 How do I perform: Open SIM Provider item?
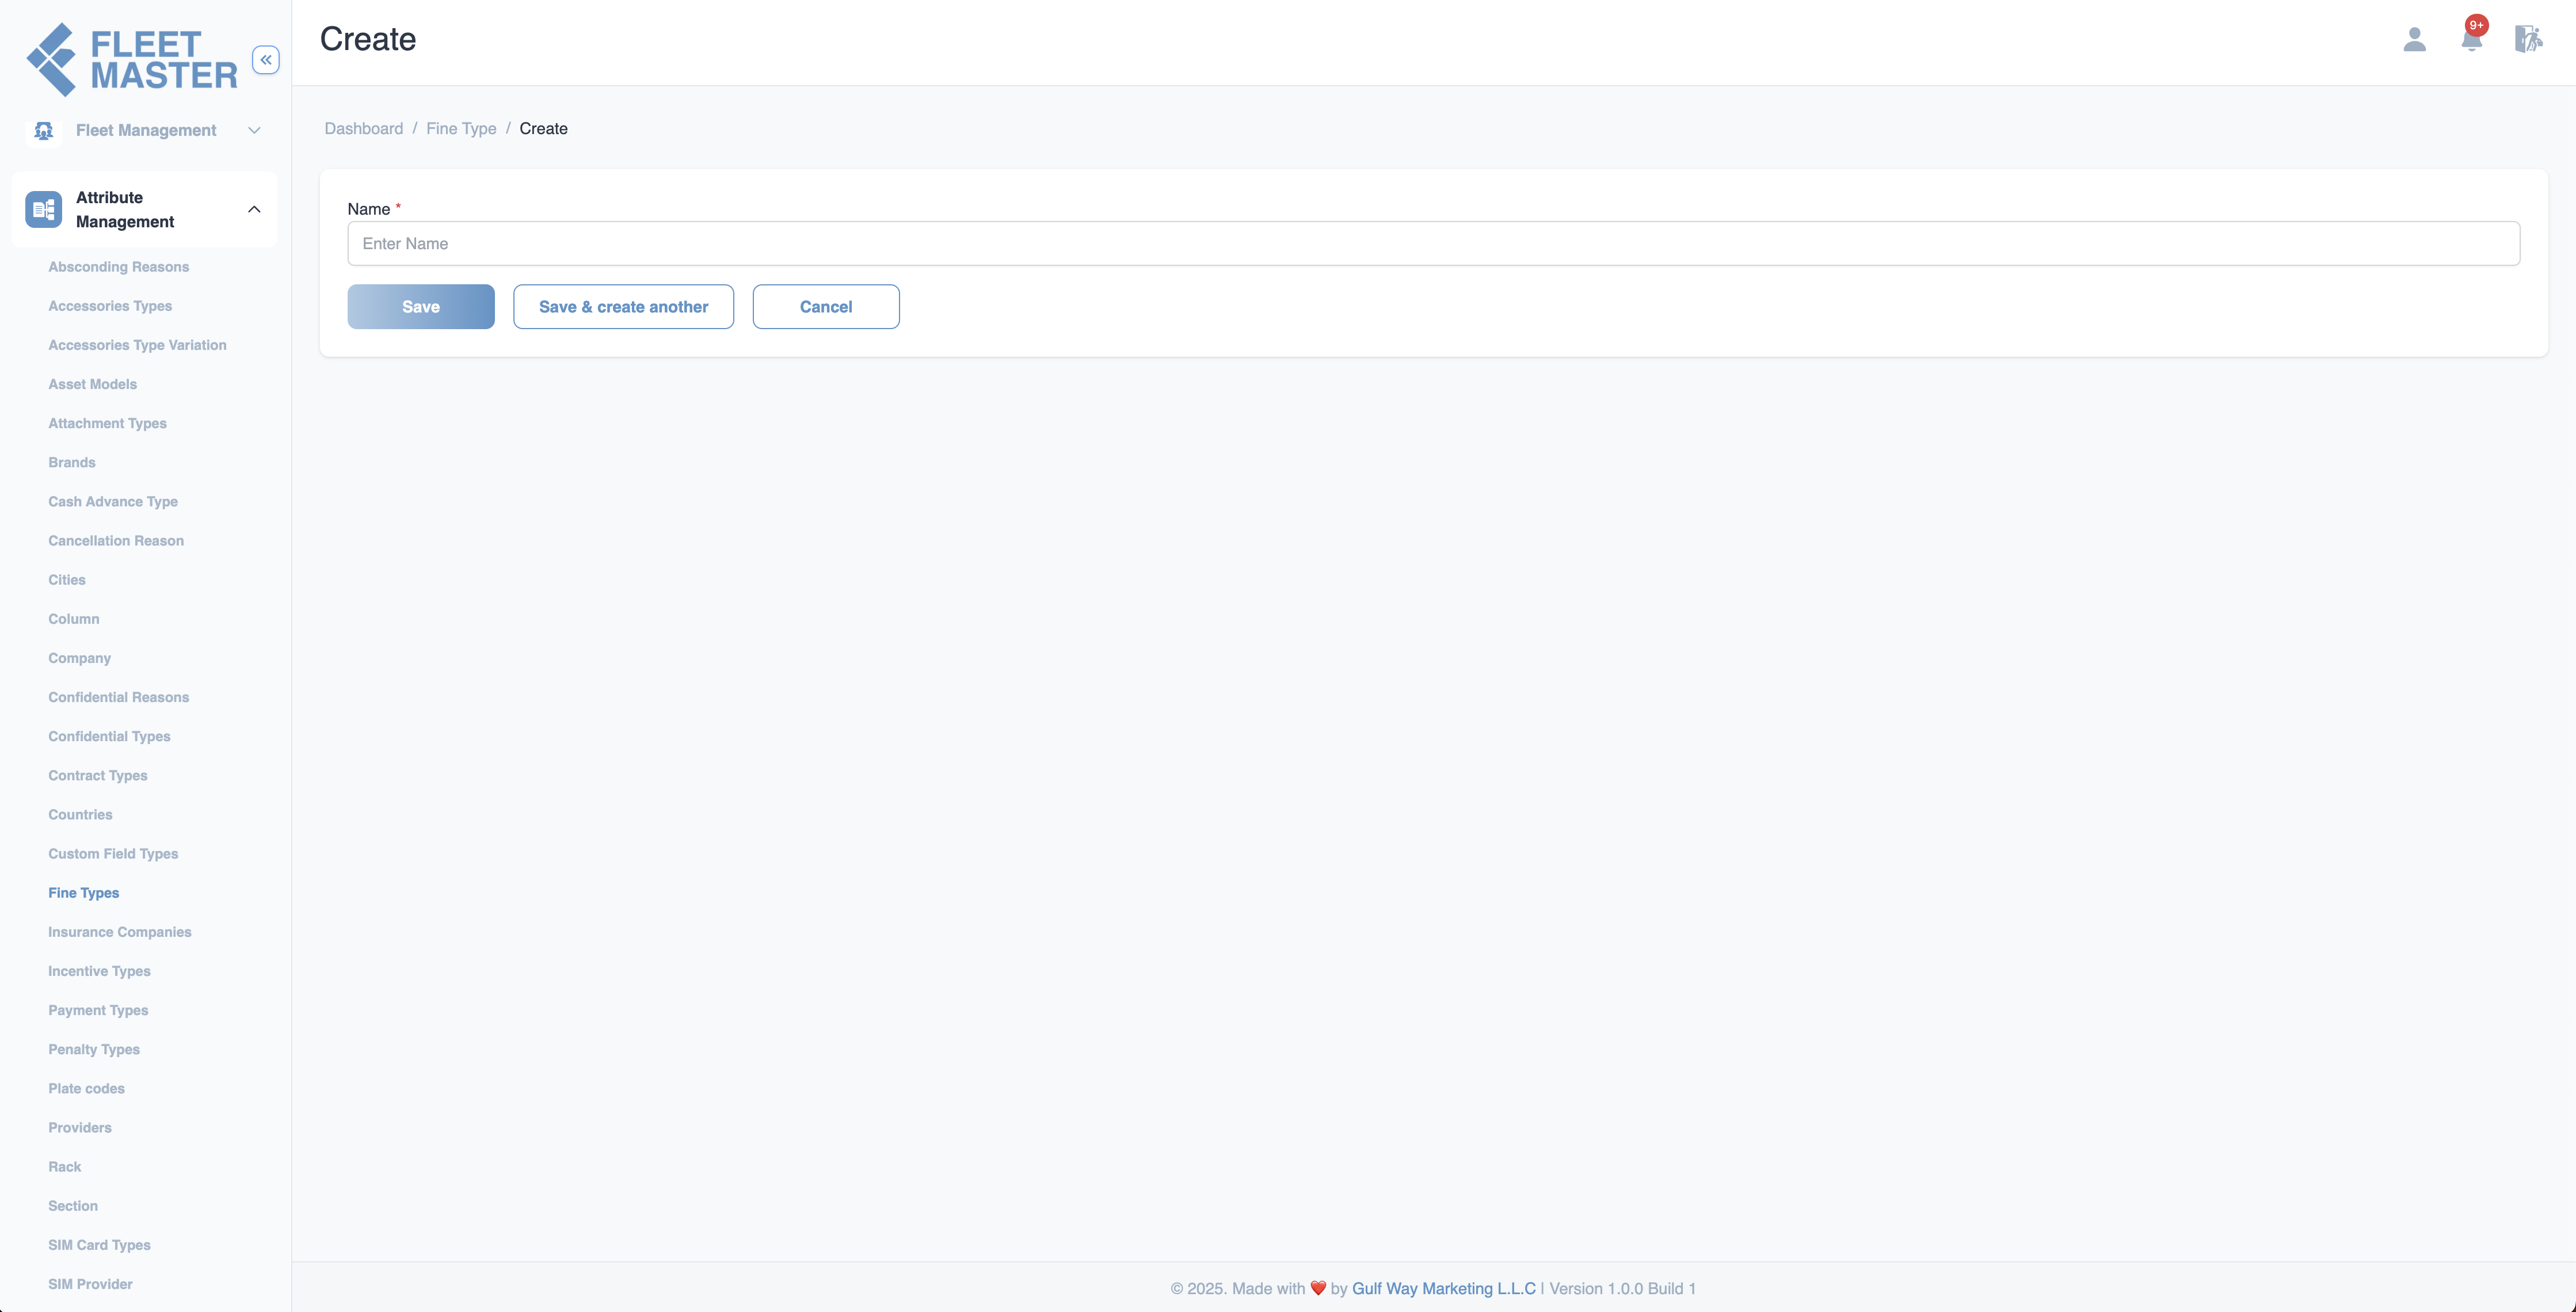point(90,1284)
